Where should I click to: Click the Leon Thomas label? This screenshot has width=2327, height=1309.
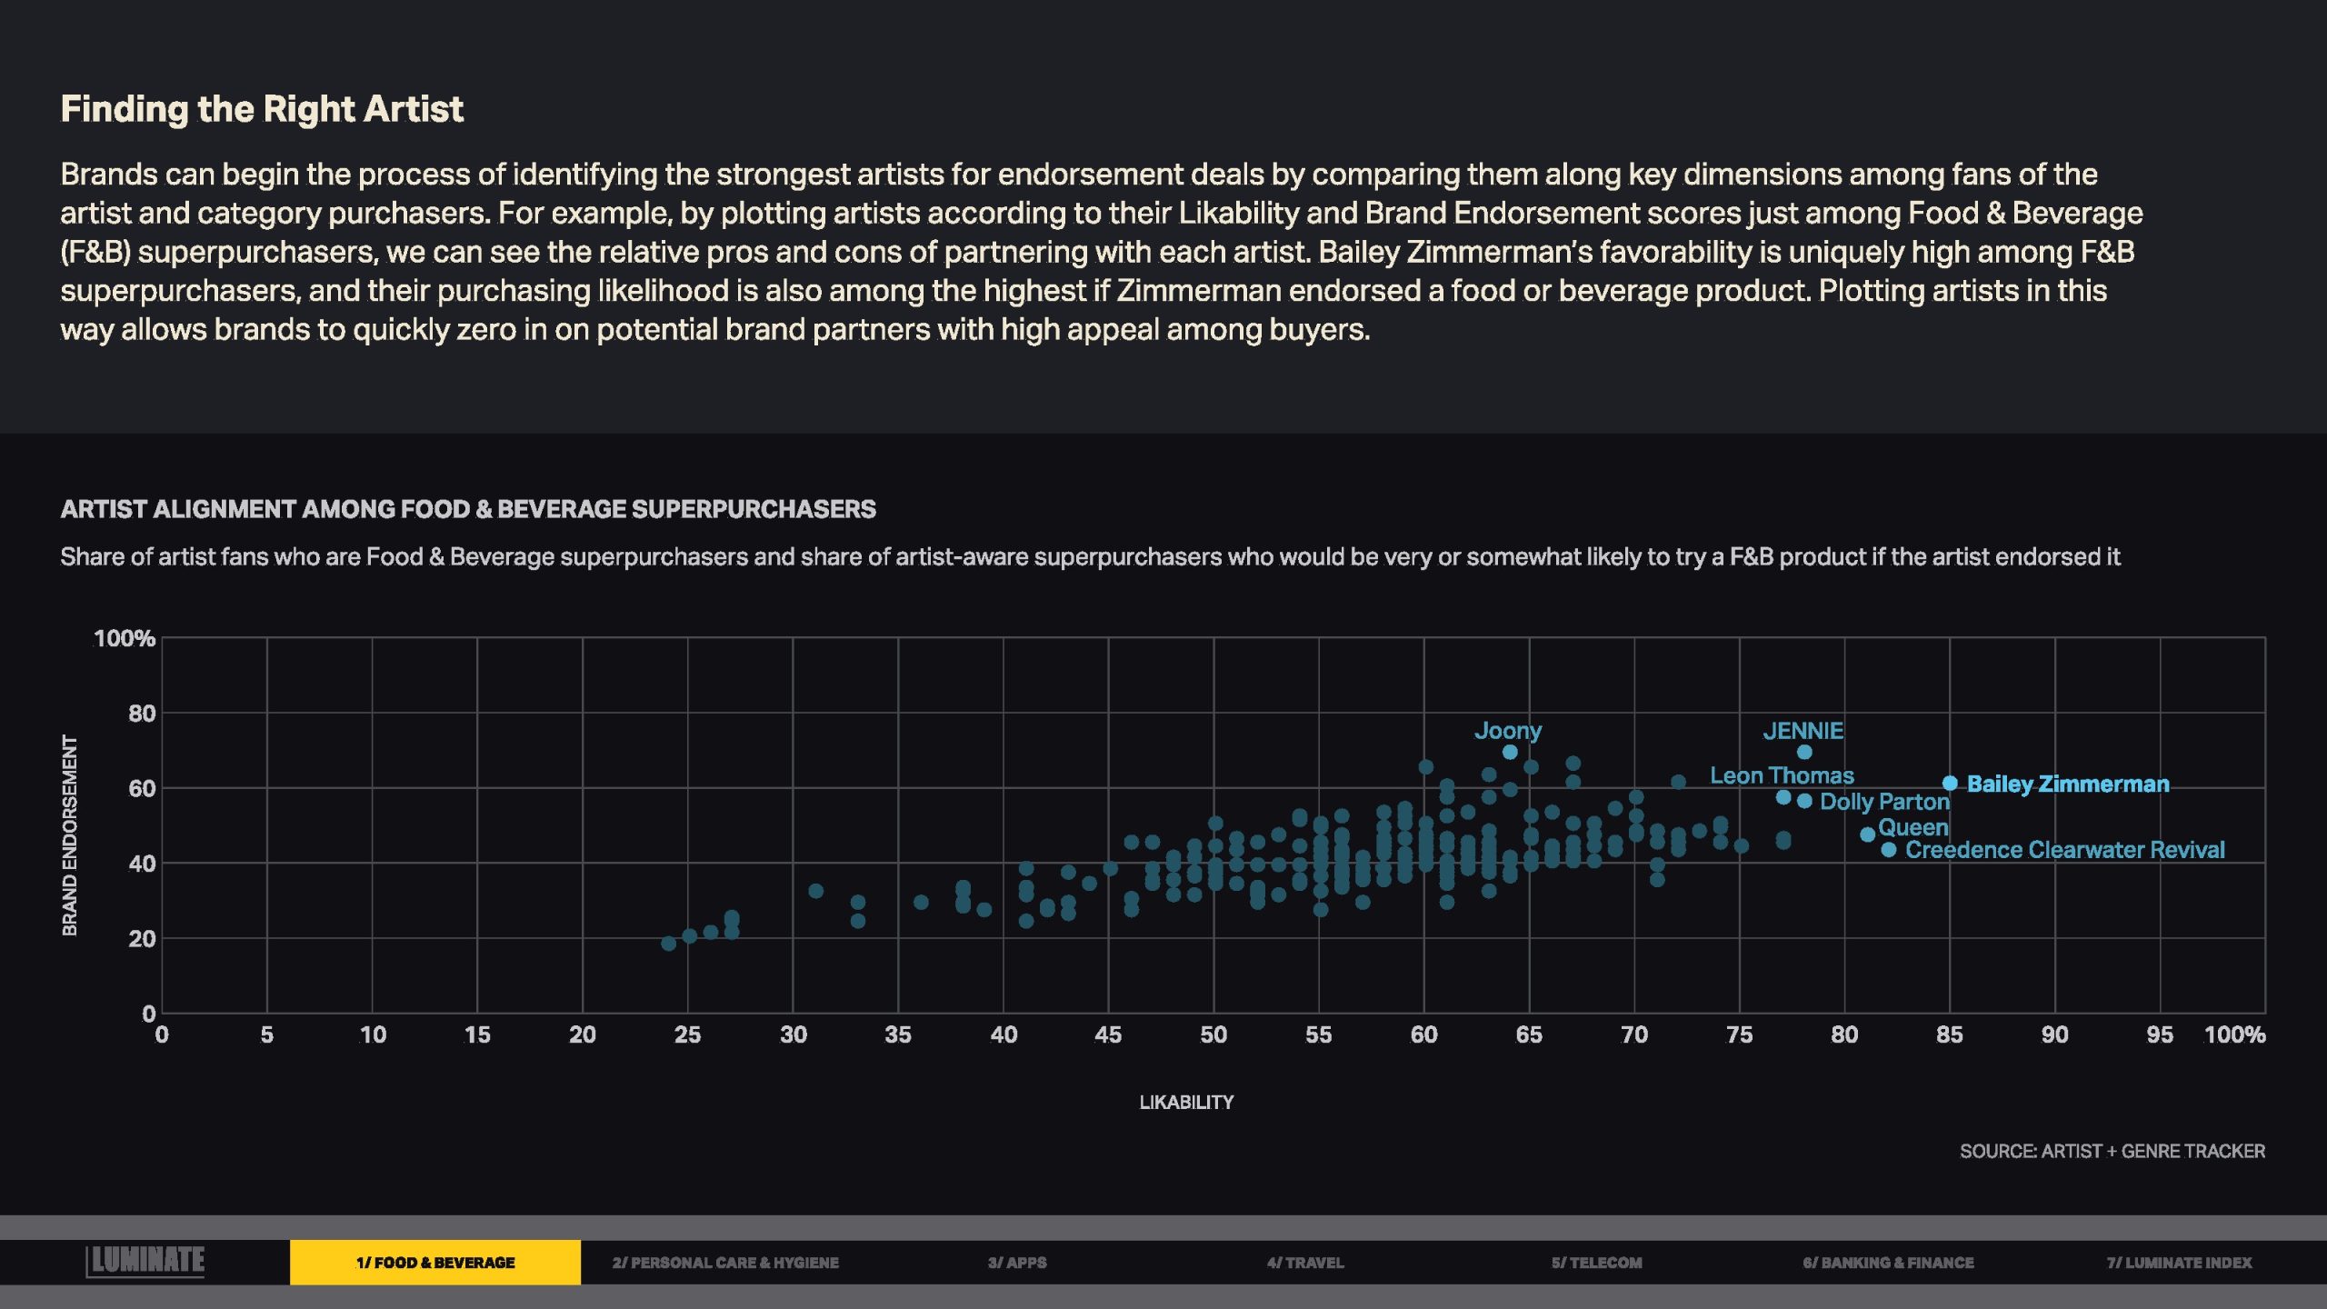1782,775
